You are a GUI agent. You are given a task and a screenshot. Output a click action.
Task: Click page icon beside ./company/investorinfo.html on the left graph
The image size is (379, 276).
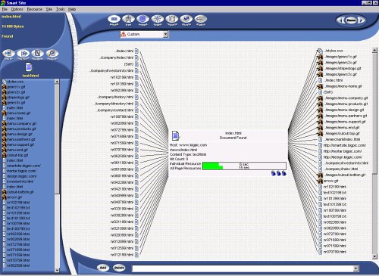click(136, 70)
